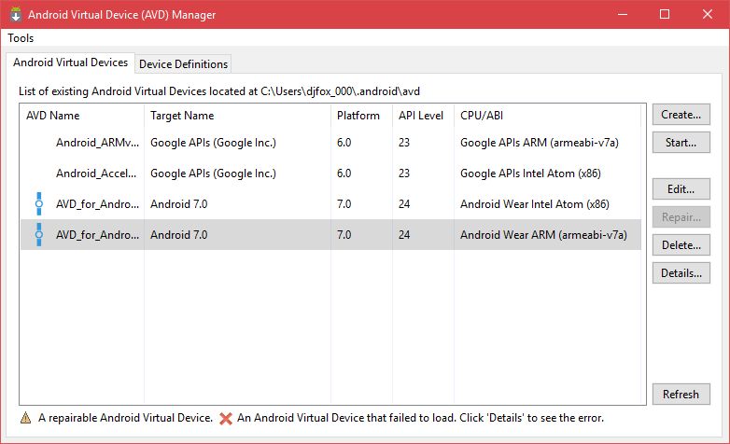Click Google APIs target in Android_ARMv row
This screenshot has height=444, width=730.
(x=213, y=143)
